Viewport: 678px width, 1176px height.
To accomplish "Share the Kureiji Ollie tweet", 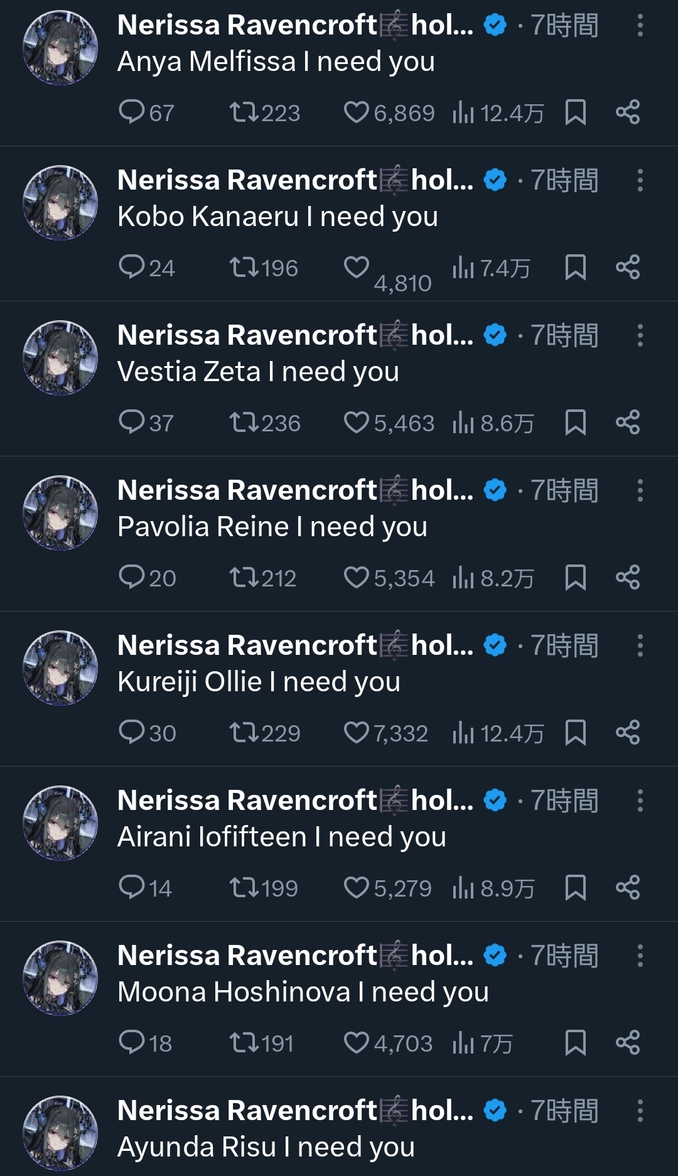I will point(627,733).
